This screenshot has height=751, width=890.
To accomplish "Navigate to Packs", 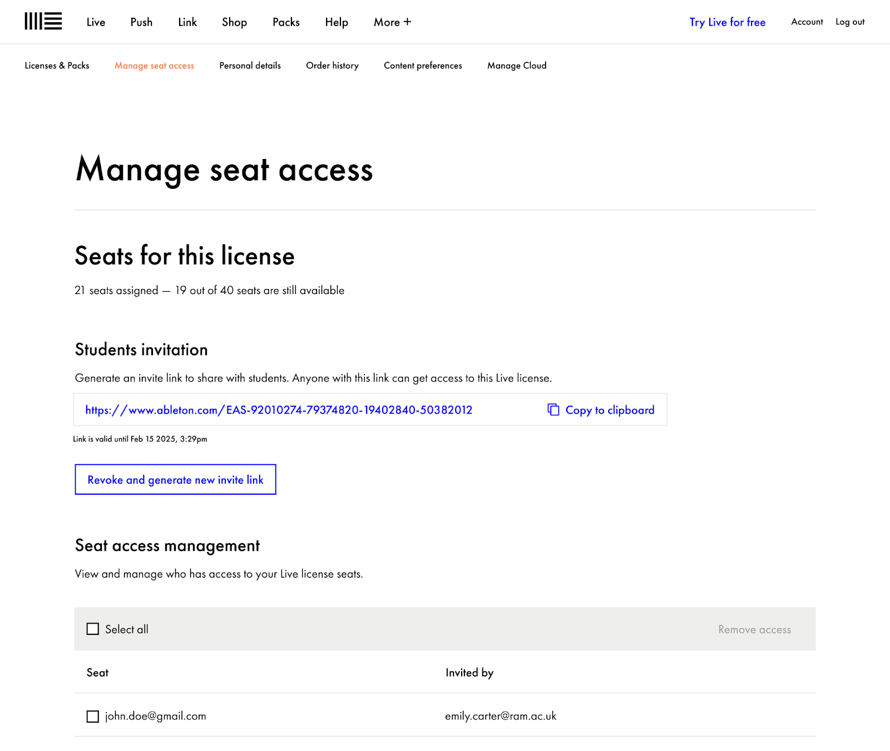I will click(x=286, y=22).
